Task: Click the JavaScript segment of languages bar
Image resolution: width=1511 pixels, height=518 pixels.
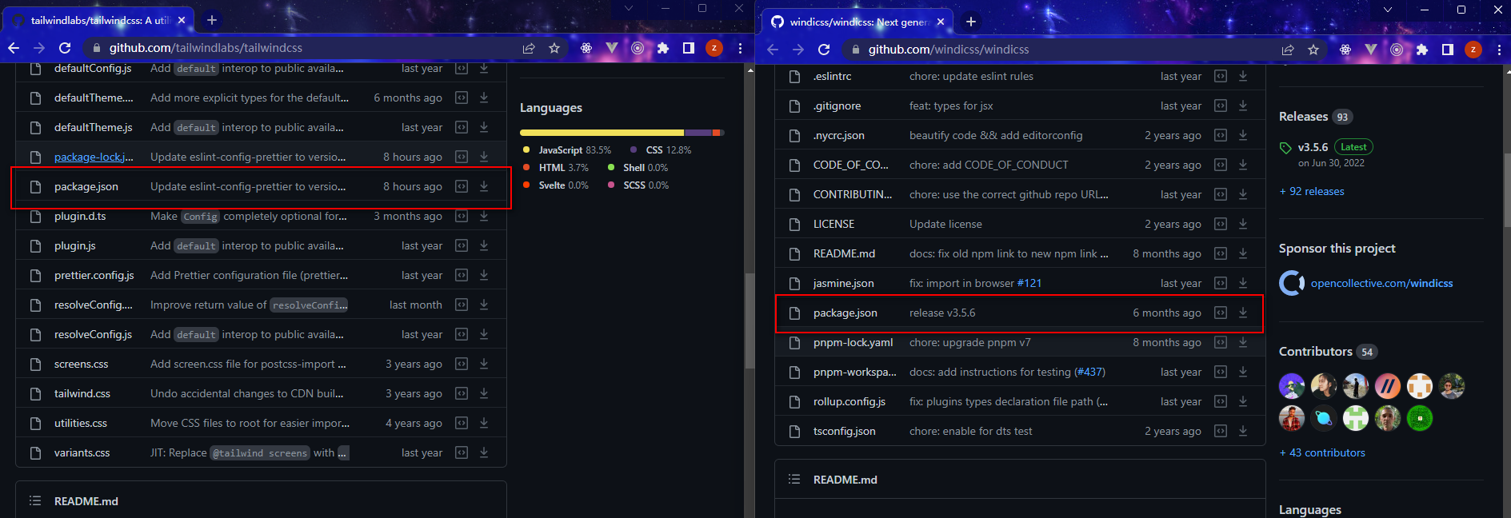Action: 602,133
